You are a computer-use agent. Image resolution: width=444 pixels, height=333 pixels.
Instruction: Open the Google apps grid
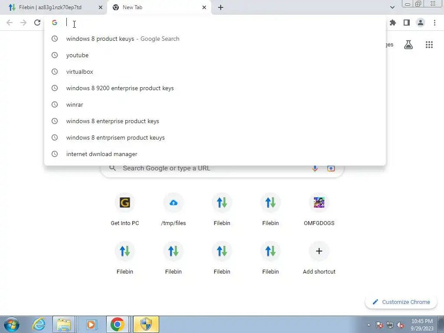click(x=429, y=45)
